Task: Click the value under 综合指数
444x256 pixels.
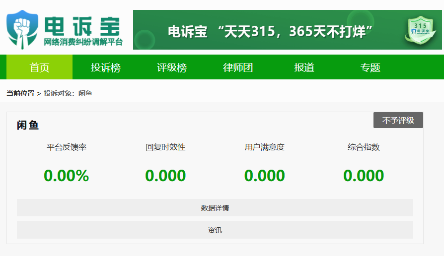Action: pyautogui.click(x=364, y=176)
